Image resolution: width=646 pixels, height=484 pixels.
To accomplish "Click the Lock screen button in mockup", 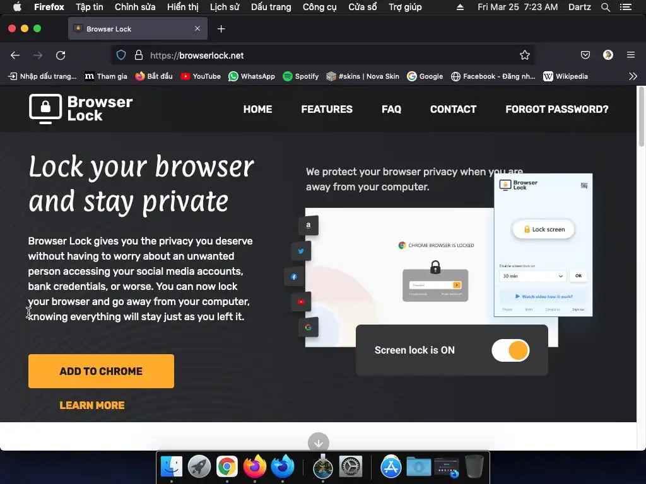I will tap(543, 229).
